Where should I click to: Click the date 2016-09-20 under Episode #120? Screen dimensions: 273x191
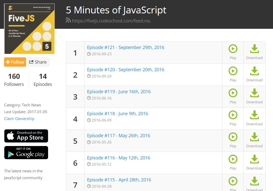pos(101,76)
